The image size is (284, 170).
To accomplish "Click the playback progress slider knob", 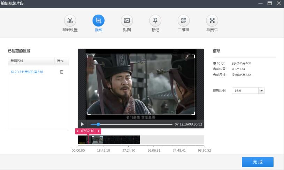I will point(98,124).
